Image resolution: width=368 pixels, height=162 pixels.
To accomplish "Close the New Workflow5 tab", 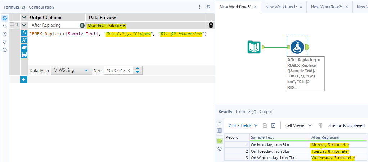I will pos(255,7).
